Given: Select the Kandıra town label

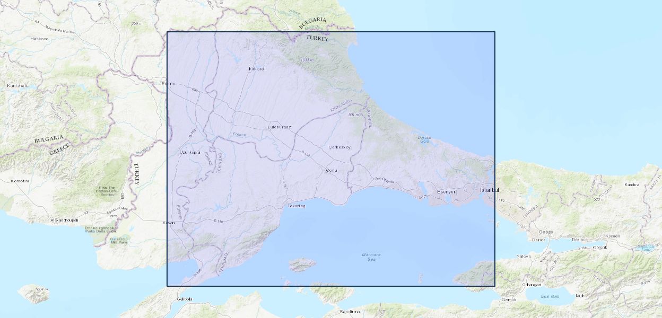Looking at the screenshot, I should [x=632, y=184].
